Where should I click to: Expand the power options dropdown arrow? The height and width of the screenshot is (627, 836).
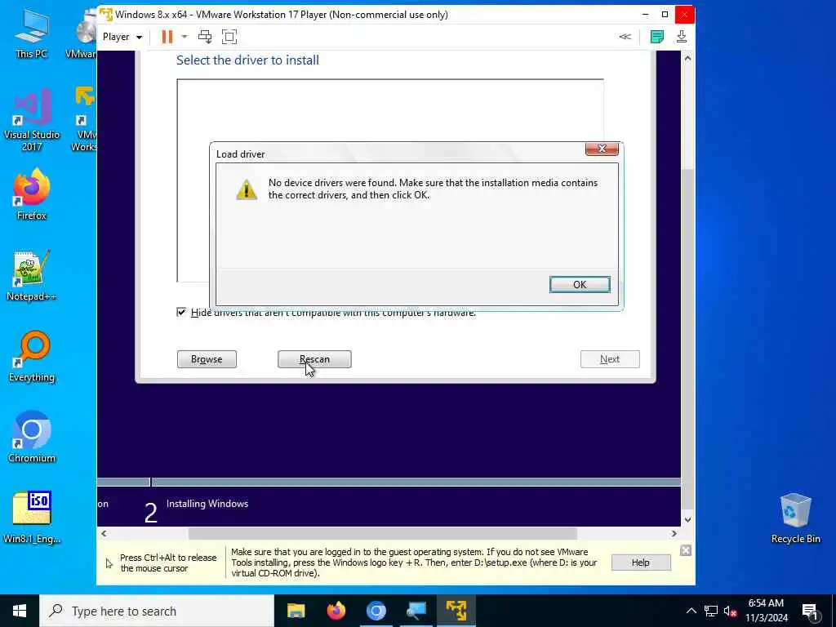[x=185, y=37]
